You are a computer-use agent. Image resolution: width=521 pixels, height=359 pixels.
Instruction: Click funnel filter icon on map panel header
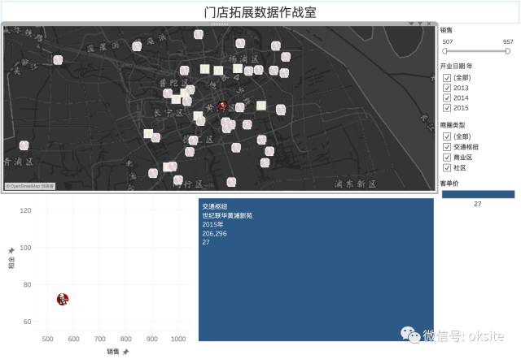[x=420, y=24]
